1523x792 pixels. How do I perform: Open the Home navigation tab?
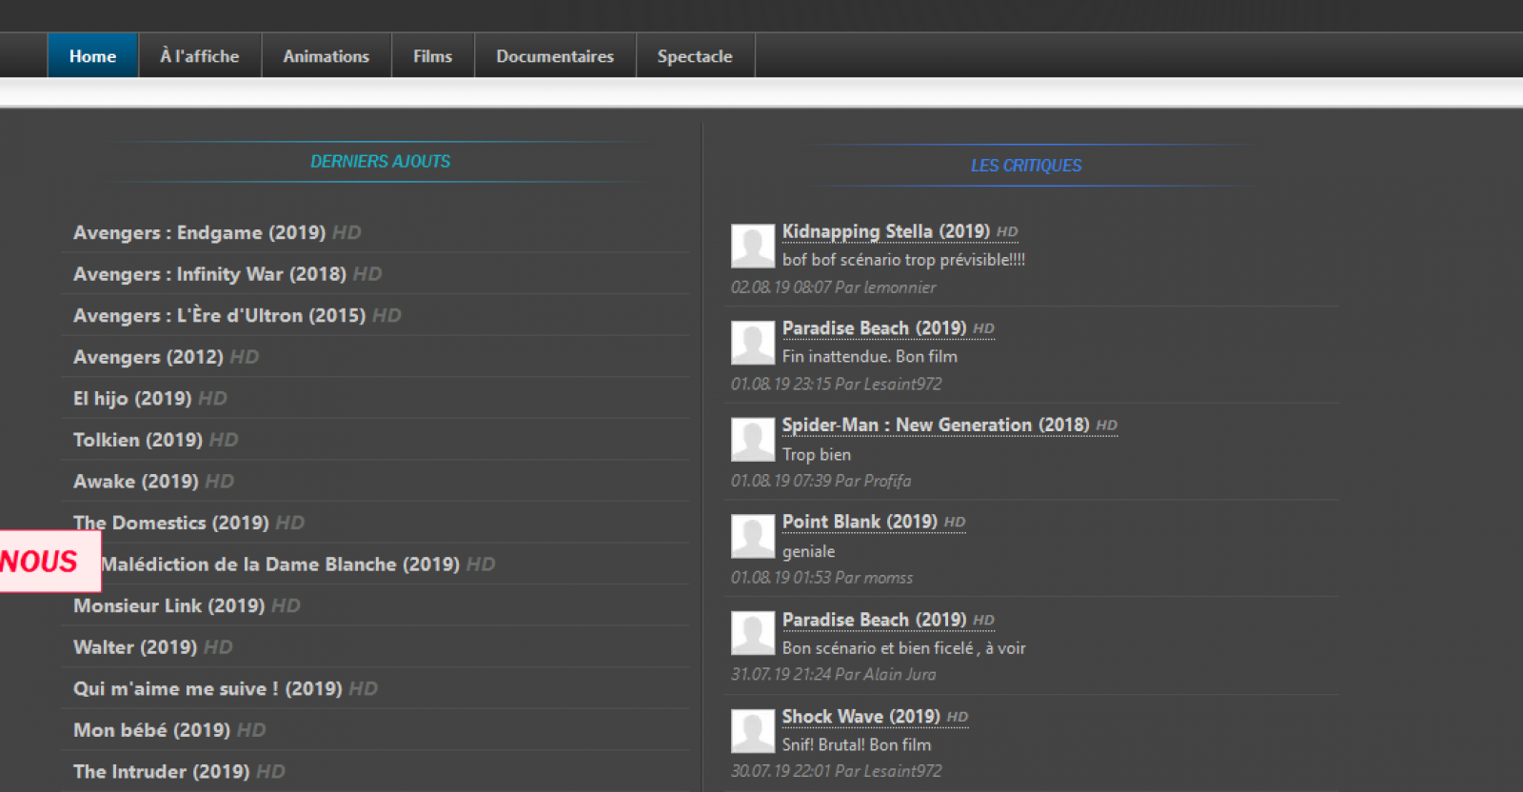click(92, 56)
